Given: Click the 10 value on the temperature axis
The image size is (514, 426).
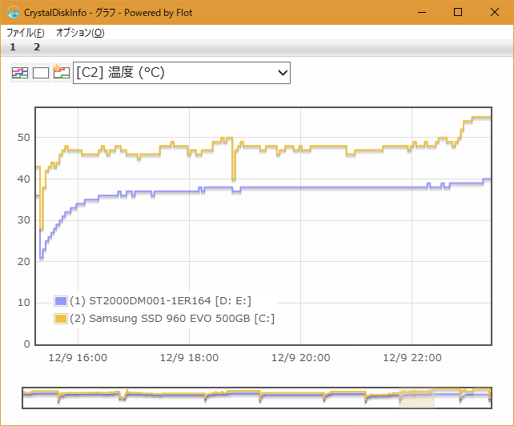Looking at the screenshot, I should 23,303.
